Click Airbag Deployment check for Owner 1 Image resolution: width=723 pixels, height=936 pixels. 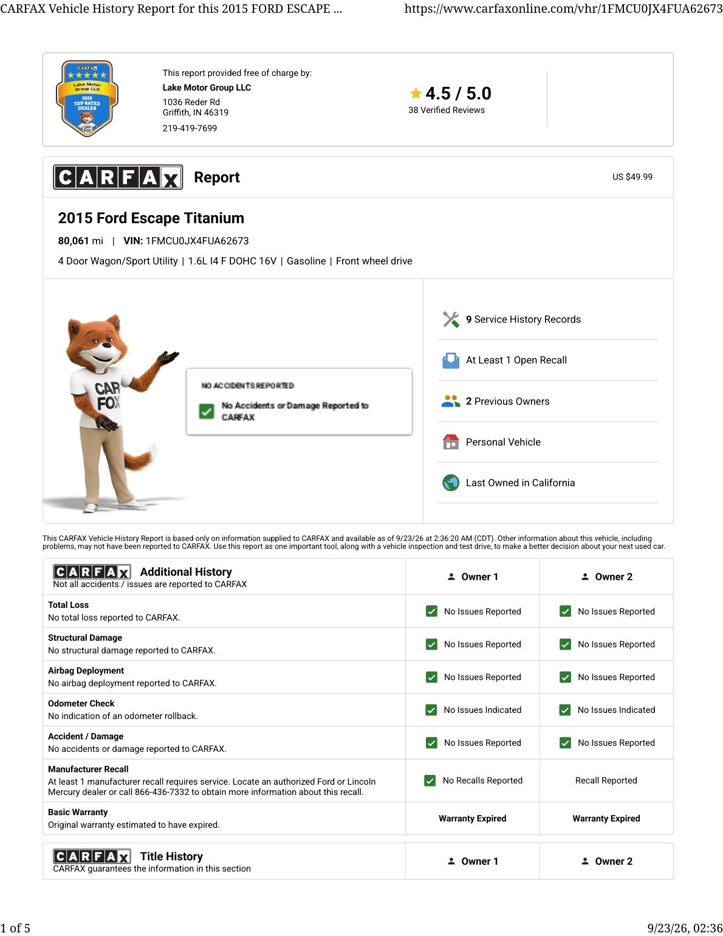(x=431, y=677)
